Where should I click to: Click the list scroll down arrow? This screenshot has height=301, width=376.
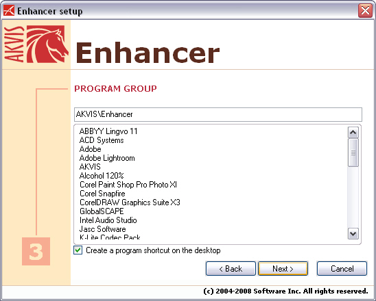point(353,233)
